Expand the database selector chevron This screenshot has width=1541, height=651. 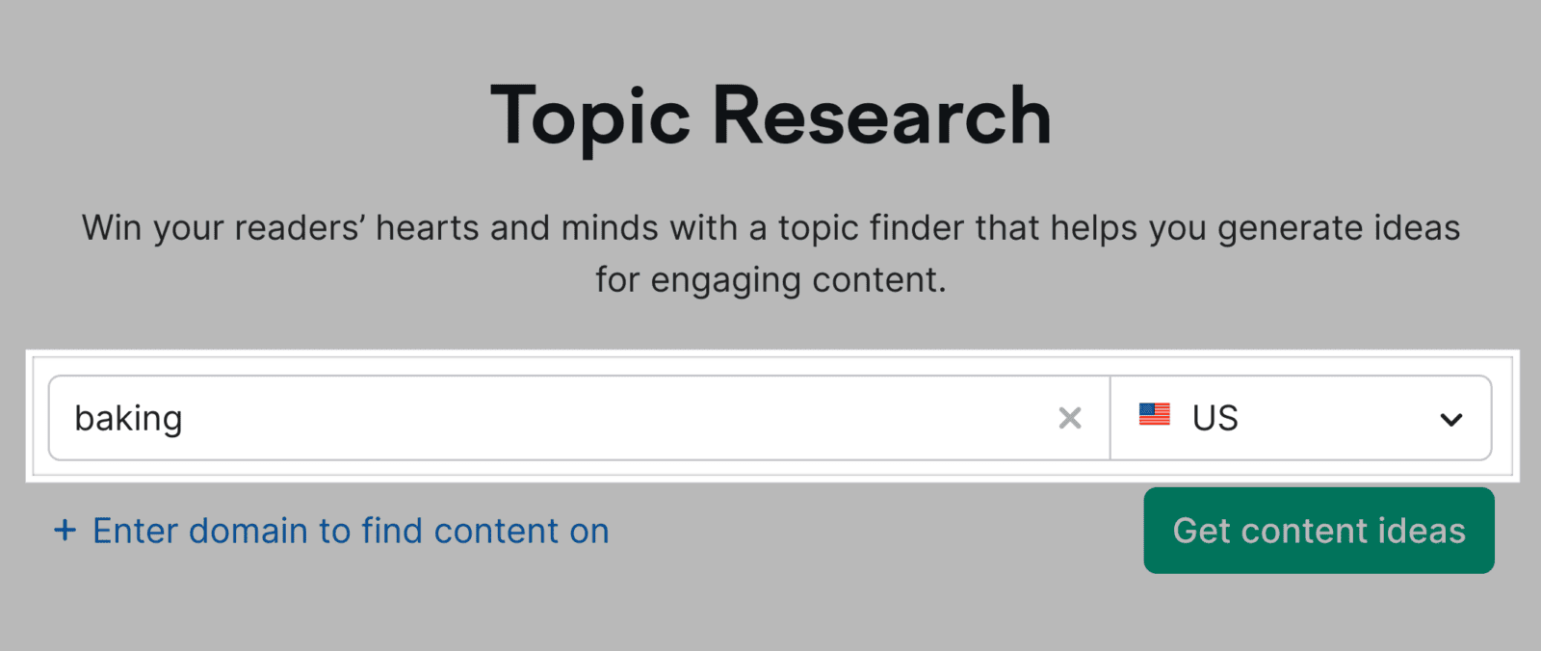tap(1450, 418)
